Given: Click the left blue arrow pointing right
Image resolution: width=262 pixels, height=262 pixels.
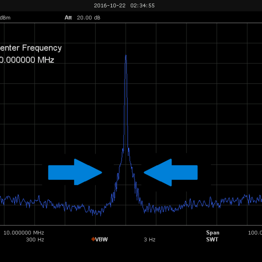Looking at the screenshot, I should point(74,172).
